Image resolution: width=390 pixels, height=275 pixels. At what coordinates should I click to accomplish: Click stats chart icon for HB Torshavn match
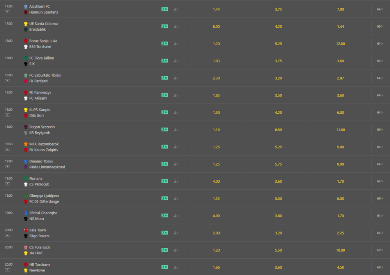(x=176, y=267)
